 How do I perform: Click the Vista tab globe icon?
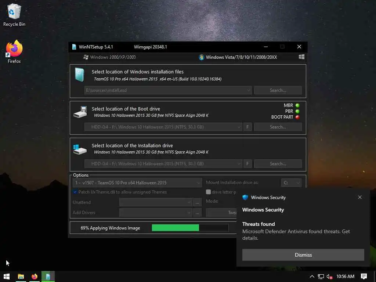pos(202,57)
